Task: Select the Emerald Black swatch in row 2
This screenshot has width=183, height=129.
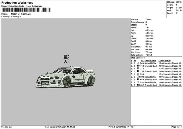Action: pyautogui.click(x=138, y=66)
